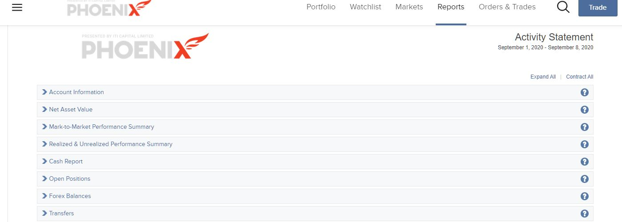This screenshot has height=222, width=622.
Task: Click help icon on Transfers row
Action: click(585, 214)
